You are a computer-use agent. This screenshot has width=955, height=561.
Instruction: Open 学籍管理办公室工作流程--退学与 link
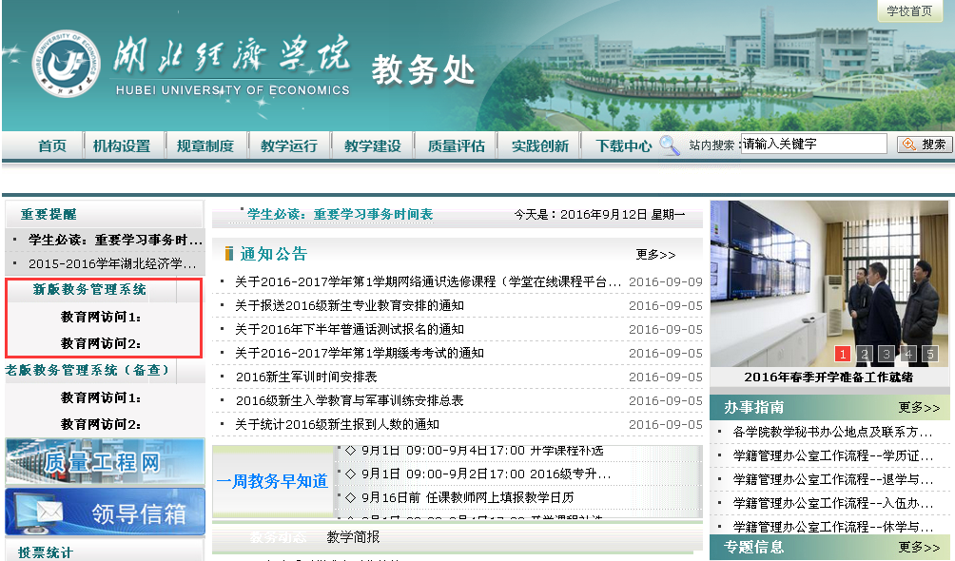click(x=832, y=479)
